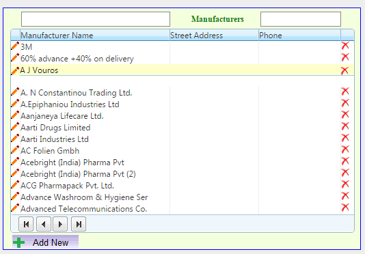Delete Aanjaneya Lifecare Ltd. row
Image resolution: width=365 pixels, height=254 pixels.
pyautogui.click(x=345, y=115)
